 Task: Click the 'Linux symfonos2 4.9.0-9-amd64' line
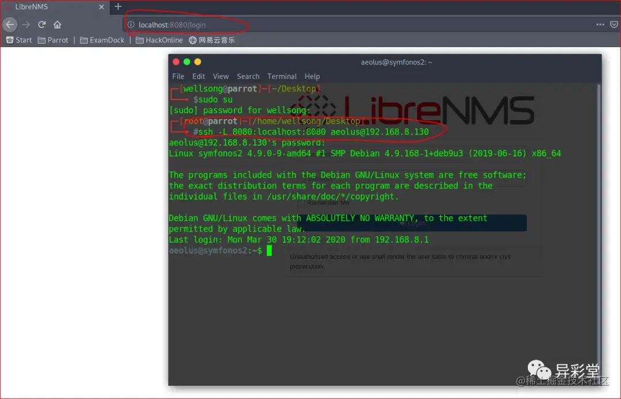coord(365,153)
